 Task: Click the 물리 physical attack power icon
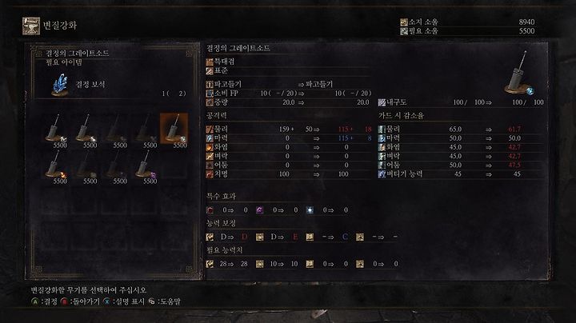[210, 130]
